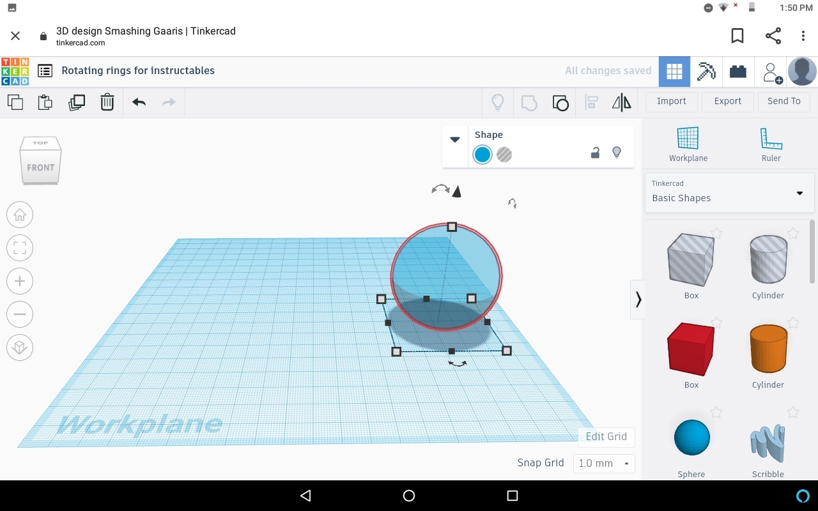
Task: Open the Basic Shapes category dropdown
Action: click(729, 192)
